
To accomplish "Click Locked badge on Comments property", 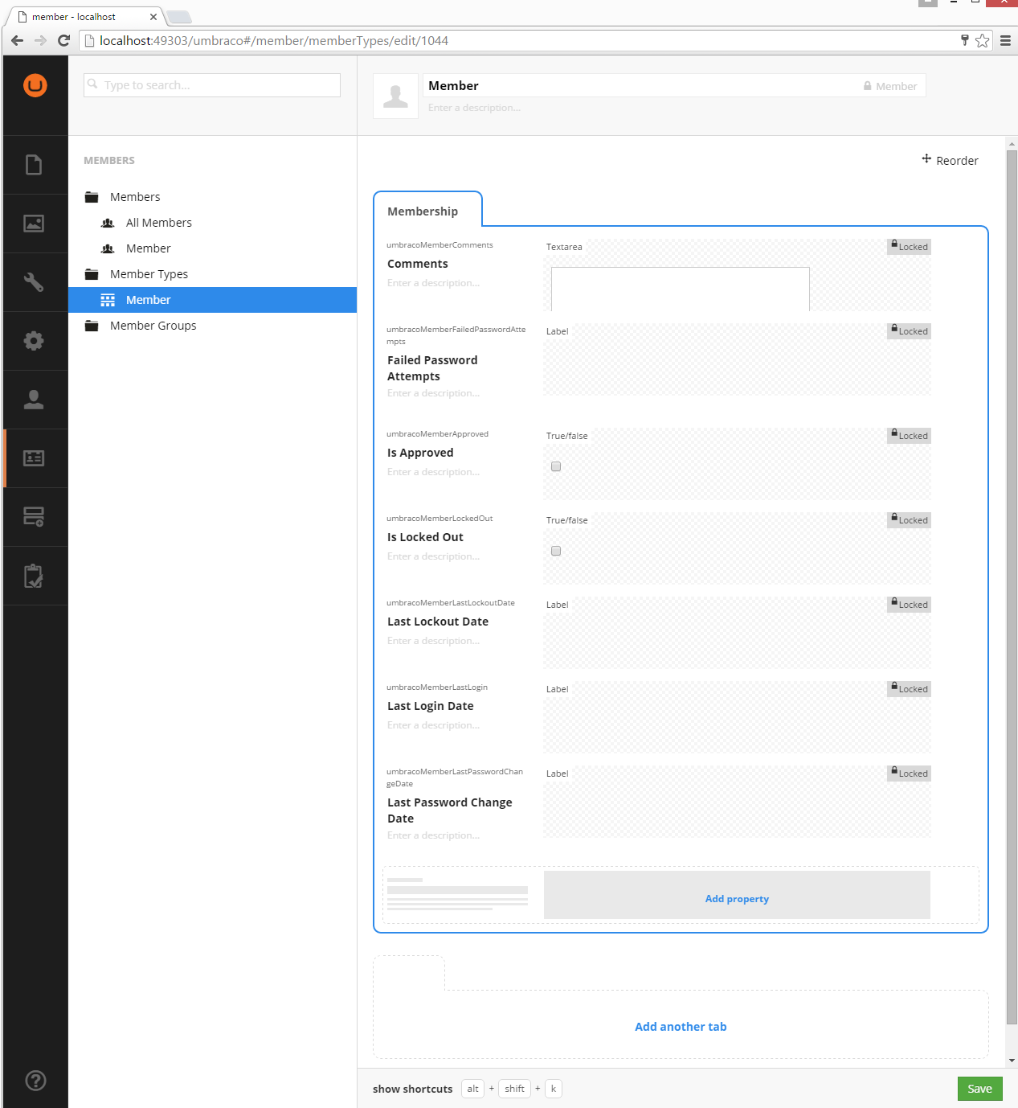I will tap(909, 247).
